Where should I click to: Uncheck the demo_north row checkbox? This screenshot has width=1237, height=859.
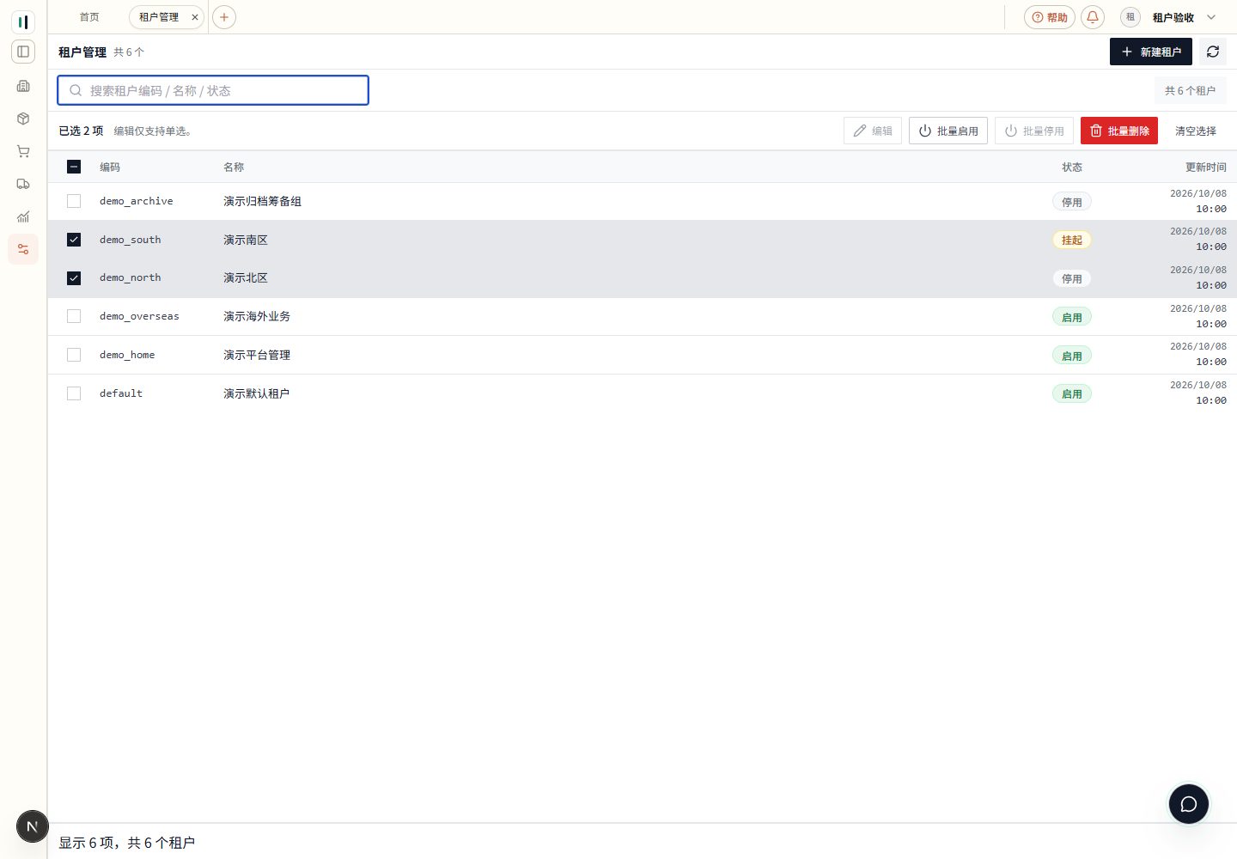point(74,278)
